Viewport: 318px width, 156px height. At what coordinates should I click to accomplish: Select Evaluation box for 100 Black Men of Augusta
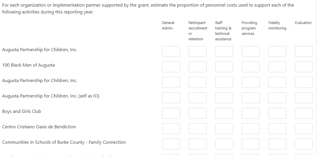pos(304,67)
